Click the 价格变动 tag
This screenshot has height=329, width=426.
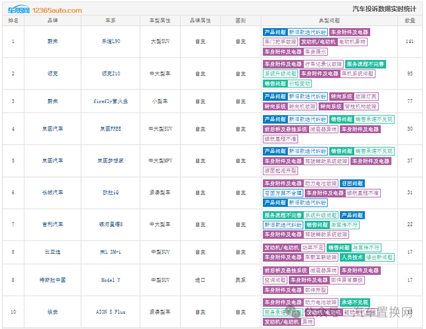(299, 83)
